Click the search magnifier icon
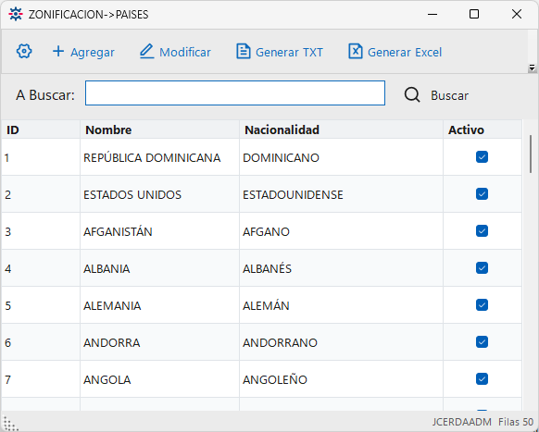This screenshot has height=432, width=539. click(412, 94)
